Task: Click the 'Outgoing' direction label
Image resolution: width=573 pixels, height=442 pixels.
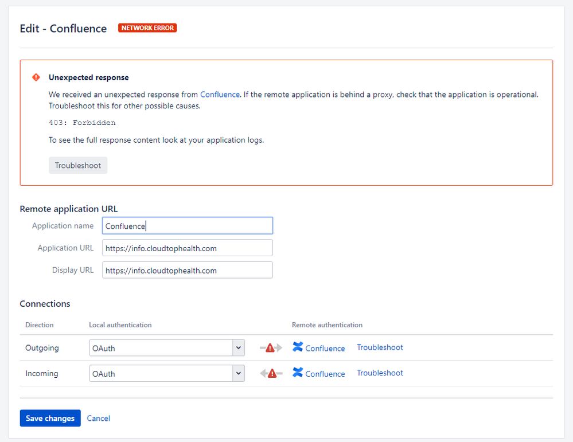Action: (x=42, y=348)
